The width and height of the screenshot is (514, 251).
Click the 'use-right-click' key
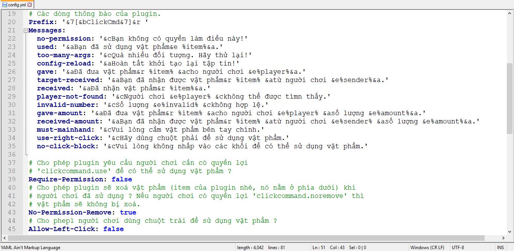pyautogui.click(x=68, y=138)
